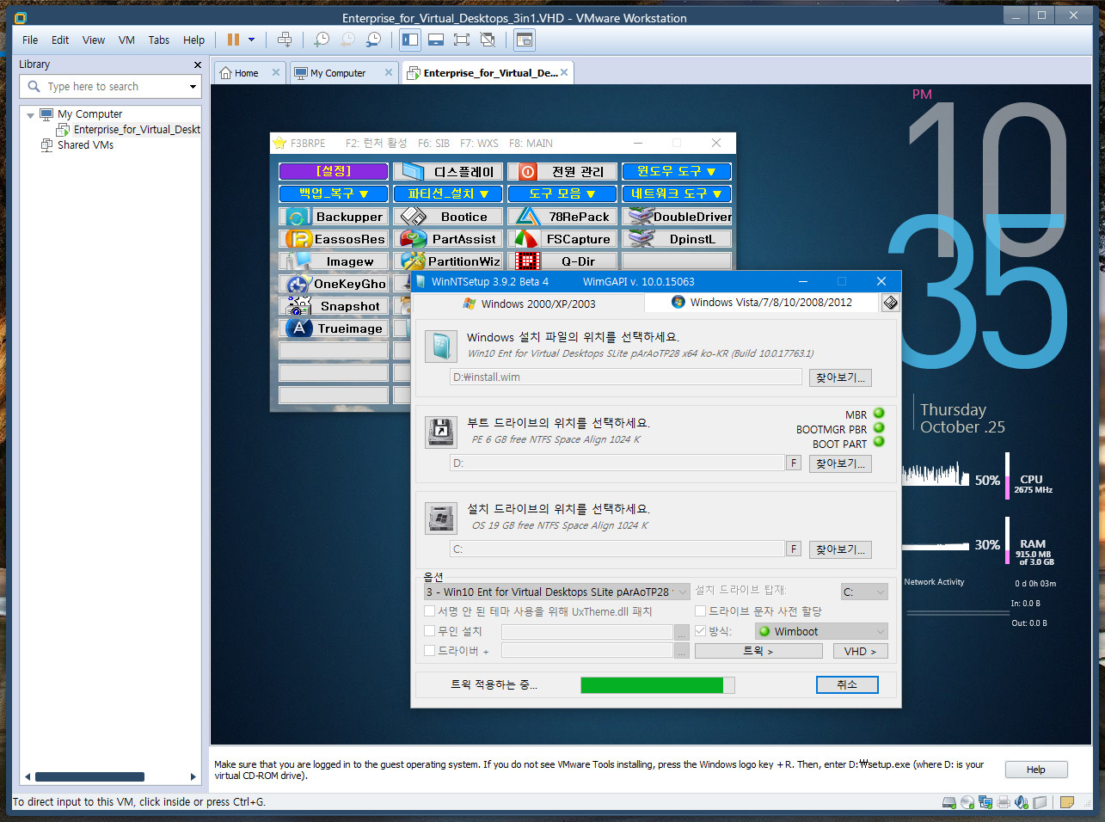Click the disk icon beside the Vista tab

click(890, 303)
